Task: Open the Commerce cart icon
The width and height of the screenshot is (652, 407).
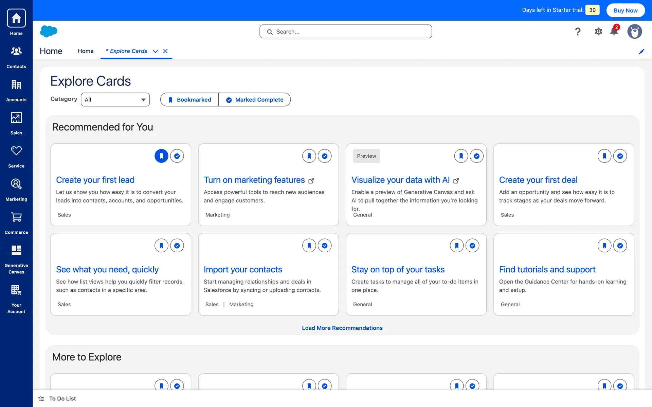Action: tap(16, 222)
